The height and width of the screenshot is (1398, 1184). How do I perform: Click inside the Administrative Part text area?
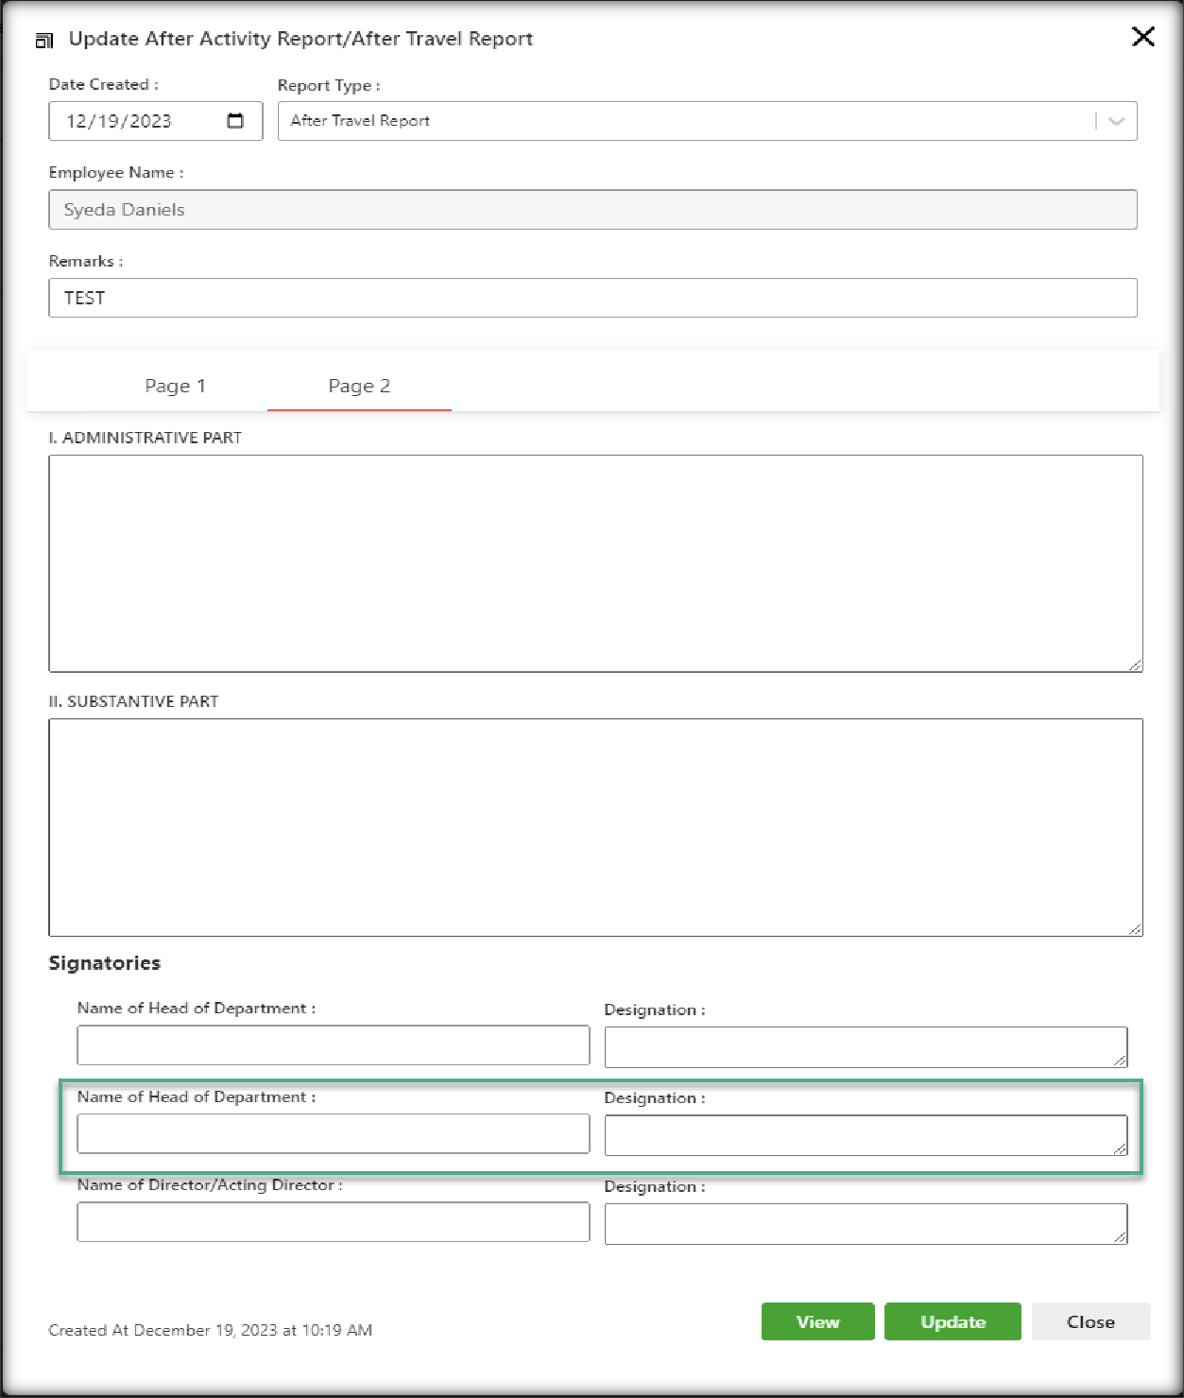pos(595,563)
